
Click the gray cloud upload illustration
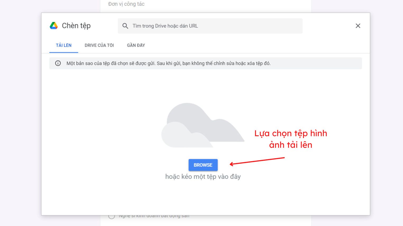[203, 124]
